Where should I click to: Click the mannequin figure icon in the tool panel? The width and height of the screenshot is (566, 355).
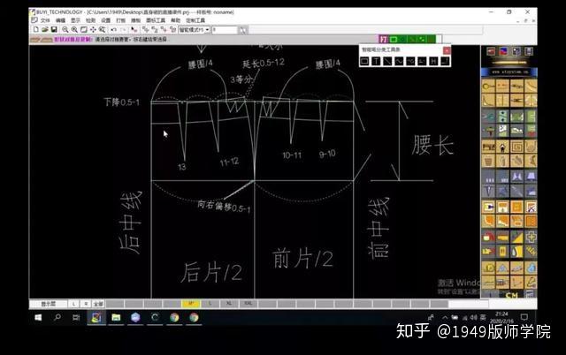[x=502, y=147]
